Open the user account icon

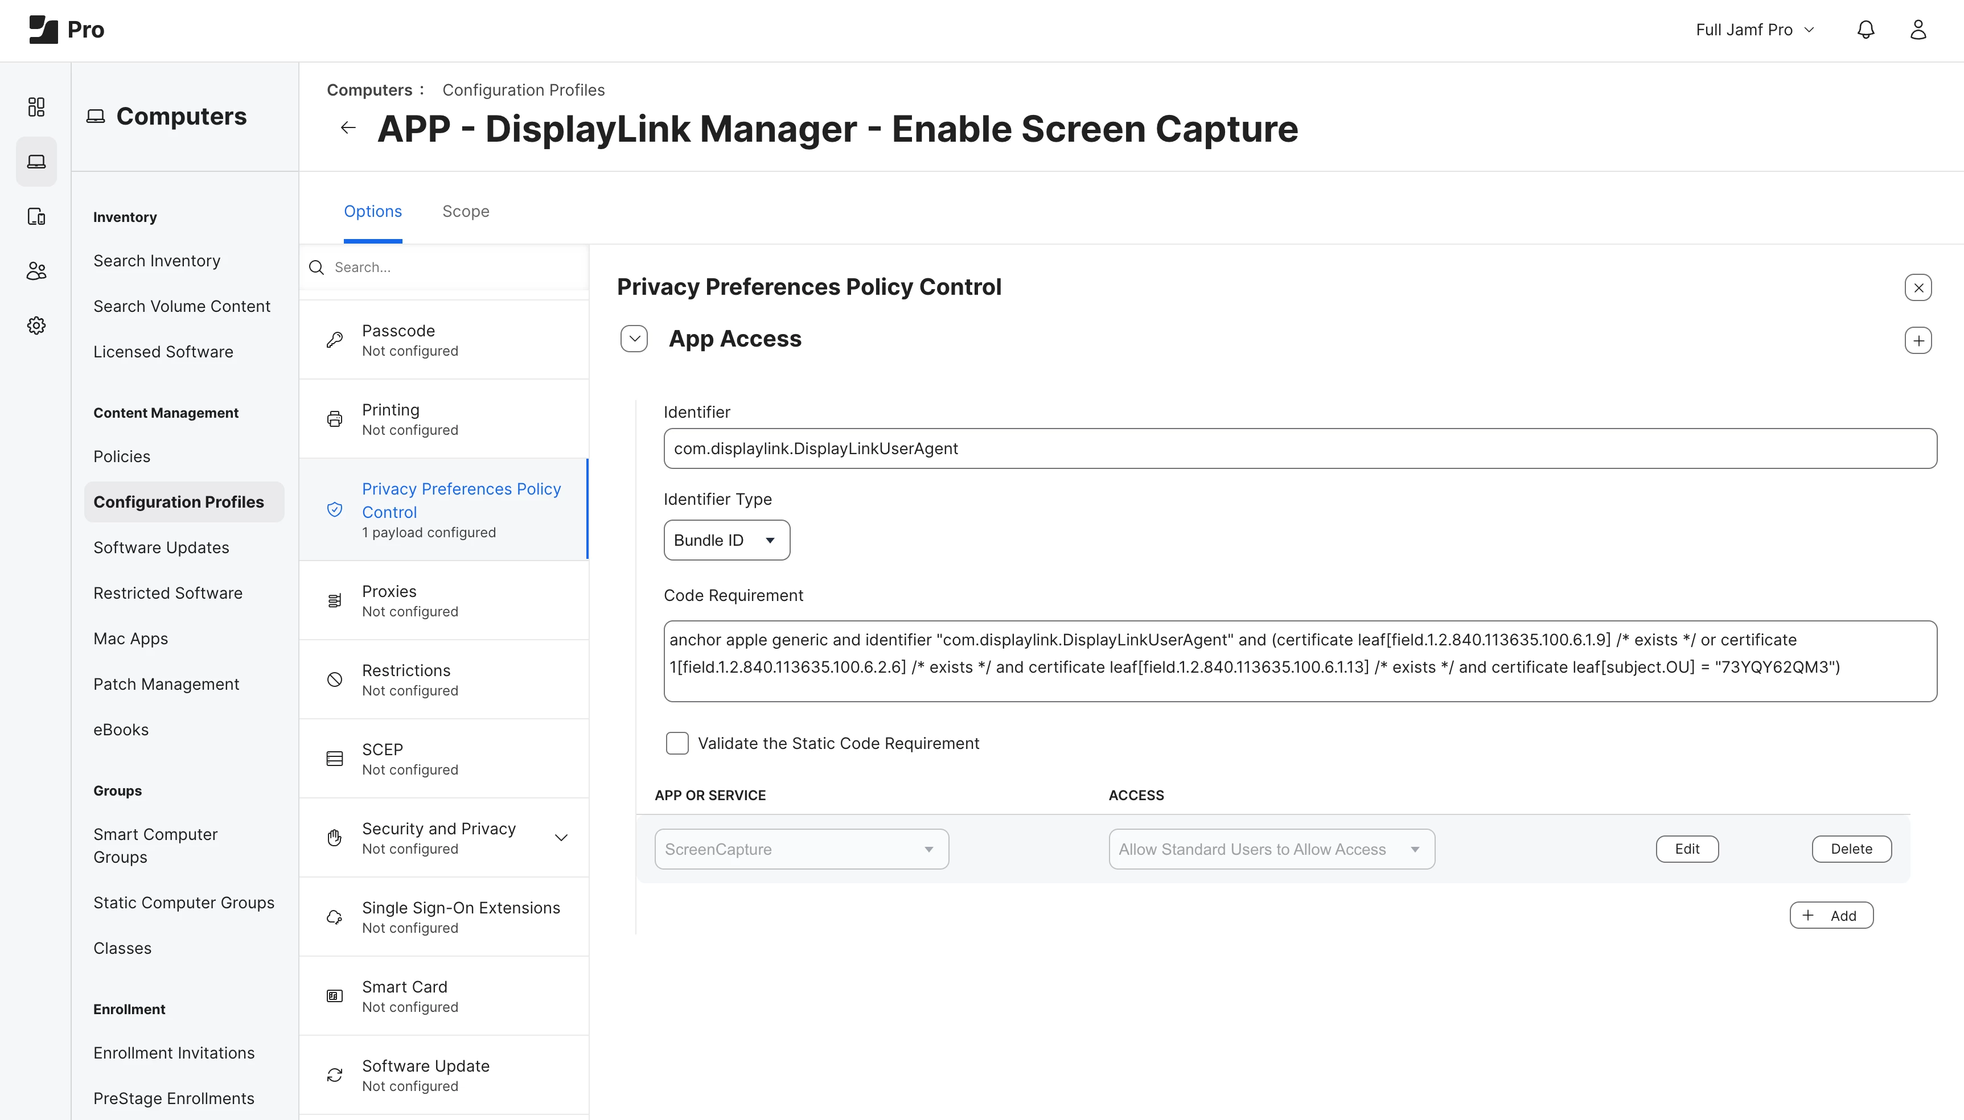pyautogui.click(x=1918, y=29)
